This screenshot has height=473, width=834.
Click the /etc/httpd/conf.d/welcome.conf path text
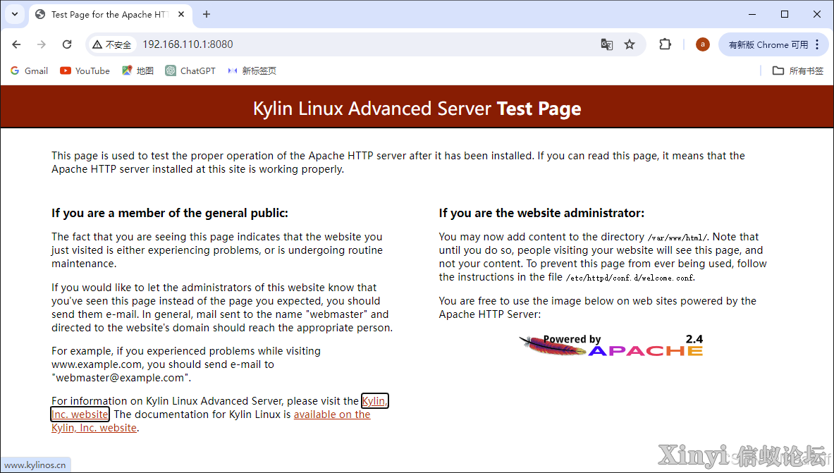click(x=630, y=278)
